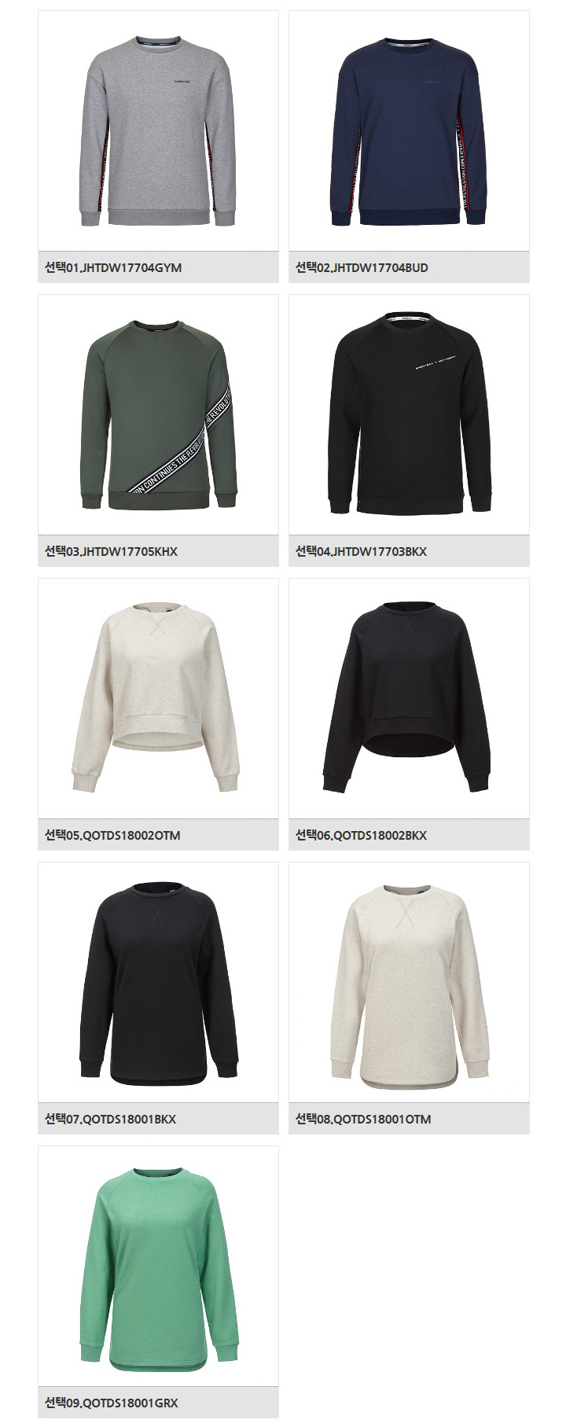View the oatmeal long raglan sweatshirt
Viewport: 566px width, 1427px height.
(409, 982)
